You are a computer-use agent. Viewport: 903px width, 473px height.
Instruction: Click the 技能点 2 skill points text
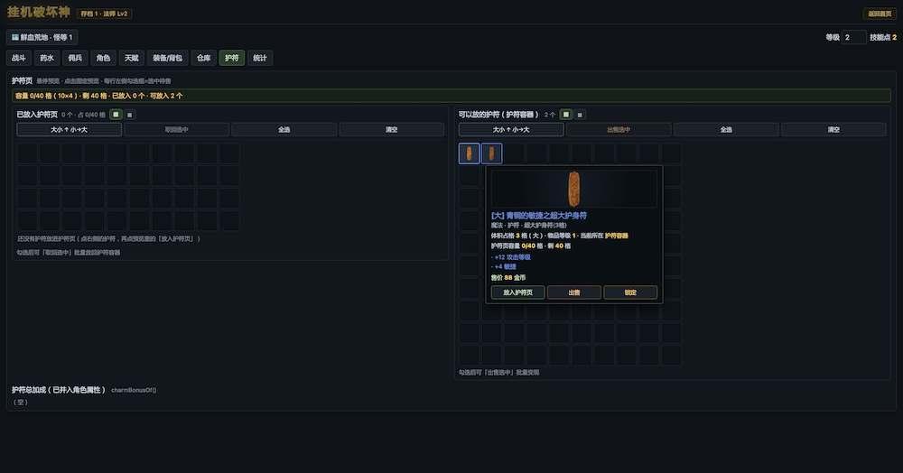click(883, 37)
